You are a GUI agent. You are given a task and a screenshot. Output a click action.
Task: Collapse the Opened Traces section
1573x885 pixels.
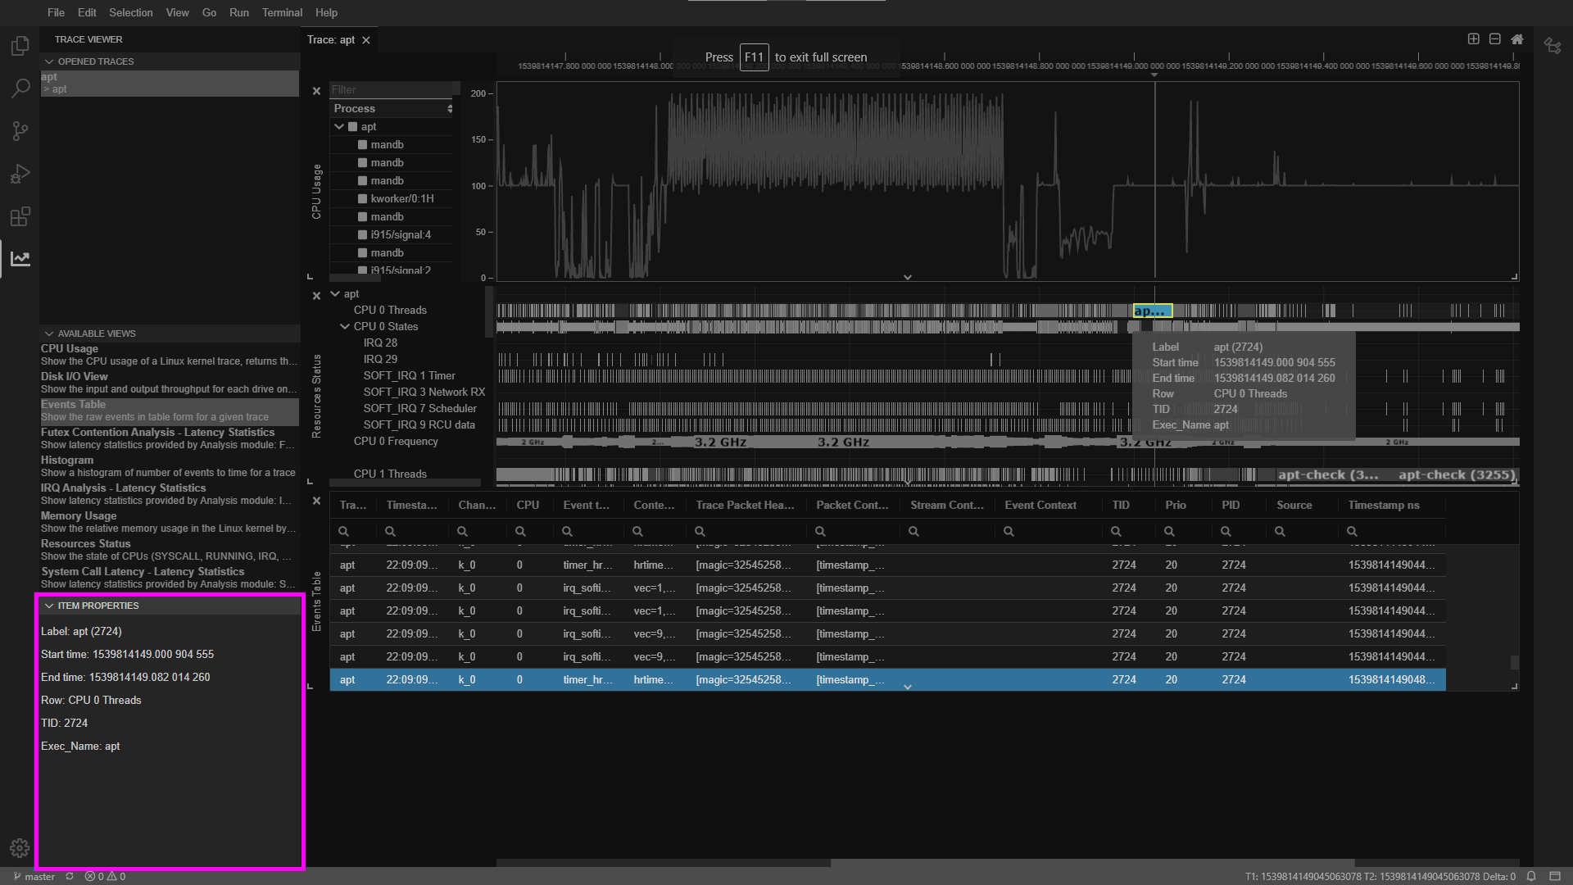pyautogui.click(x=49, y=61)
